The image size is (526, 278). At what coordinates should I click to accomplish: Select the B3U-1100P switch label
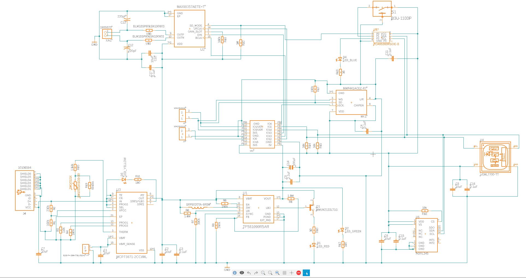pos(401,18)
